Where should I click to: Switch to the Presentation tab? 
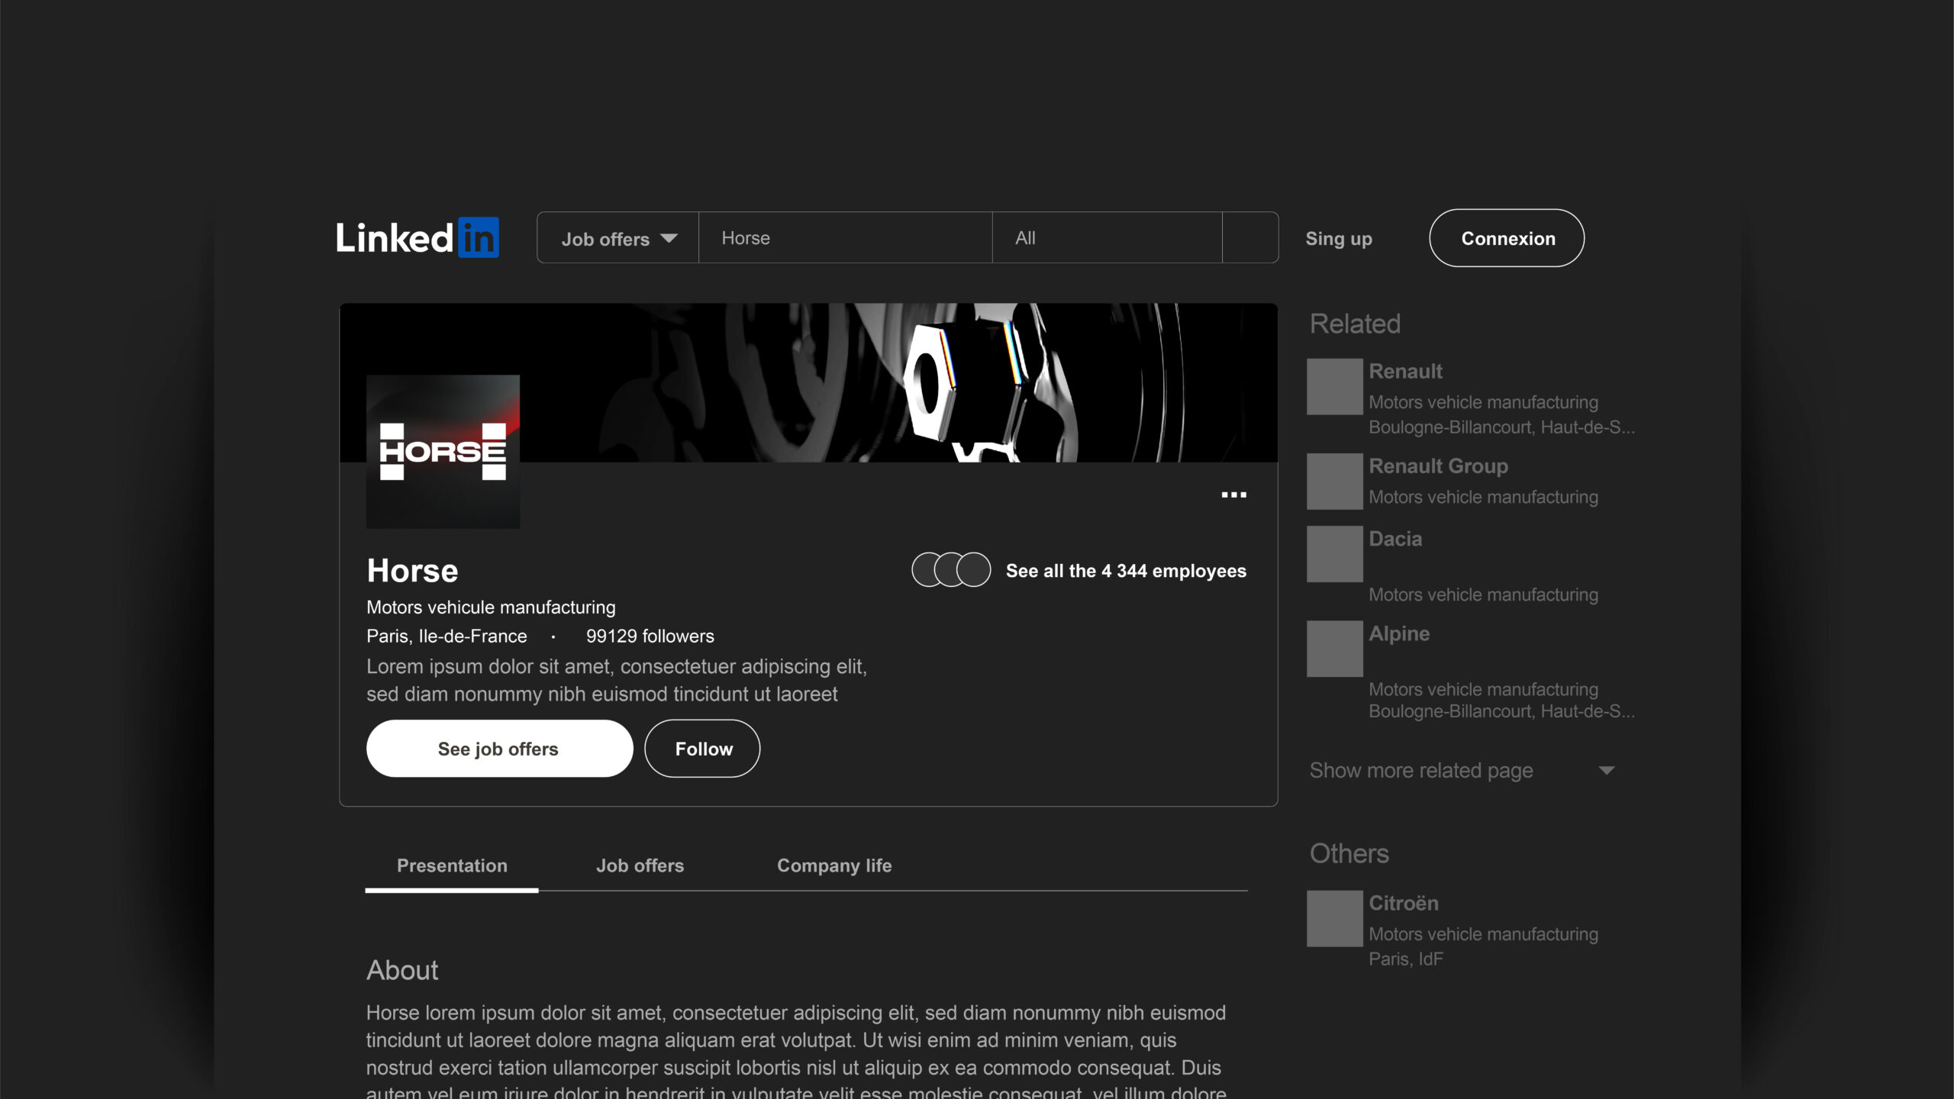pos(452,866)
